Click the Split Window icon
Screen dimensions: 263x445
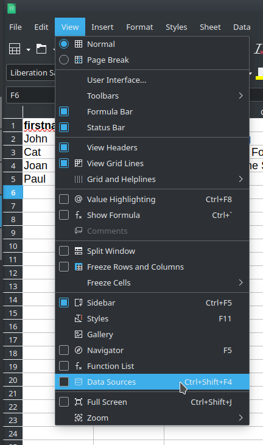[79, 251]
